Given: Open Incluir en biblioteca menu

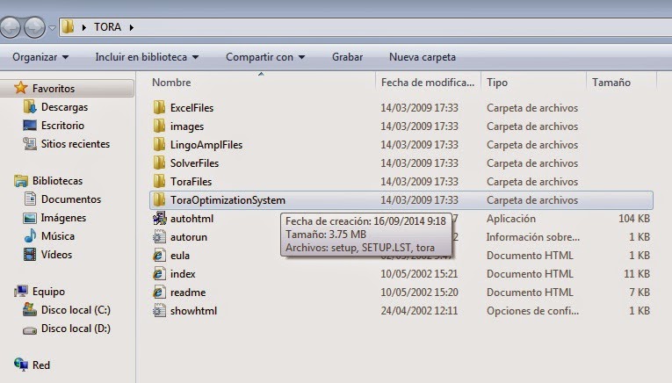Looking at the screenshot, I should point(147,57).
